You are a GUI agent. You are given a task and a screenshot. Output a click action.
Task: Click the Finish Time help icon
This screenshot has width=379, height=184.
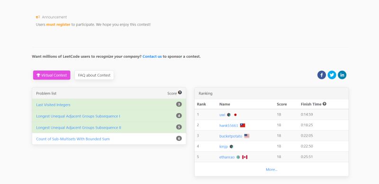pyautogui.click(x=325, y=104)
